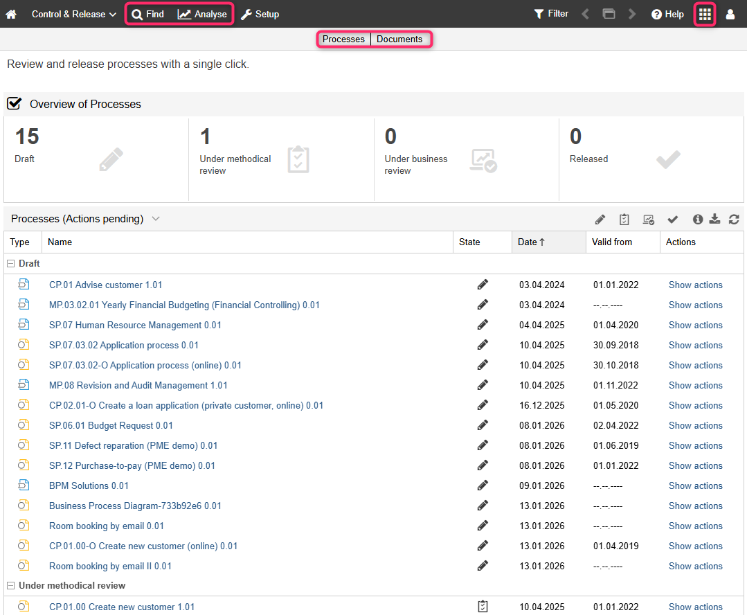Sort by the Date column header

pos(532,242)
